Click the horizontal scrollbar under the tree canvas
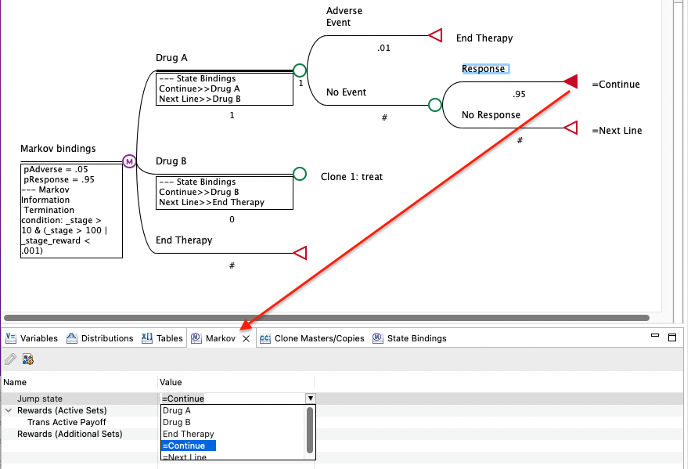Screen dimensions: 691x469 click(326, 318)
